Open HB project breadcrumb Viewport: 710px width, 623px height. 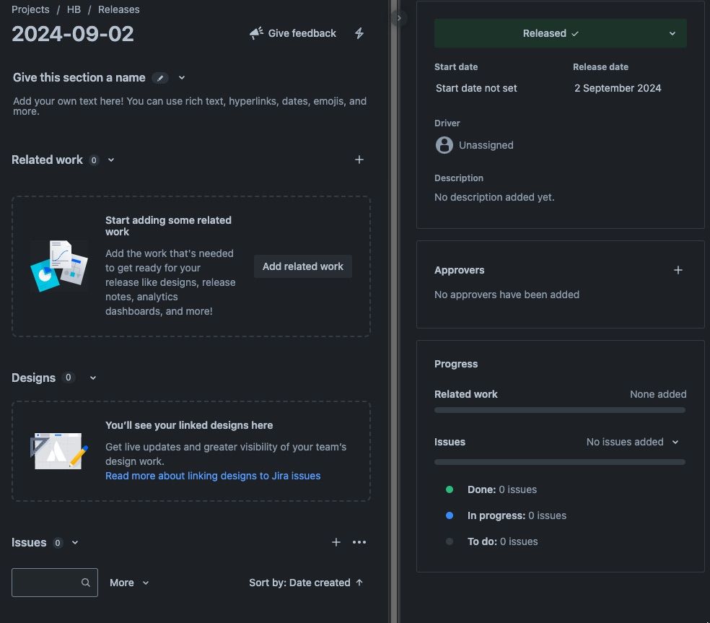point(74,9)
